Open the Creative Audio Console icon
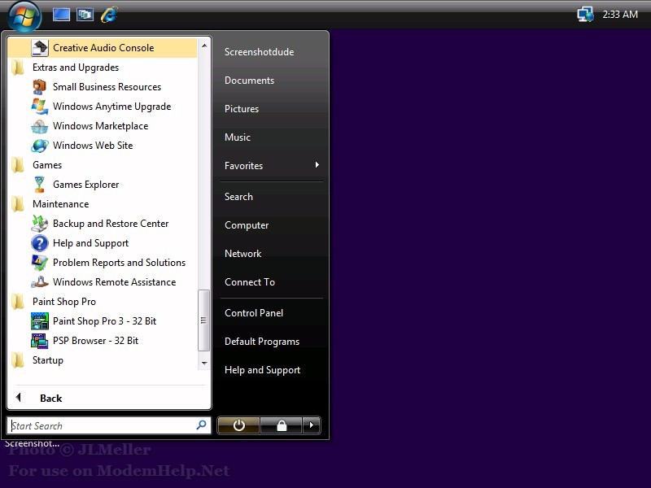The width and height of the screenshot is (651, 488). click(40, 48)
